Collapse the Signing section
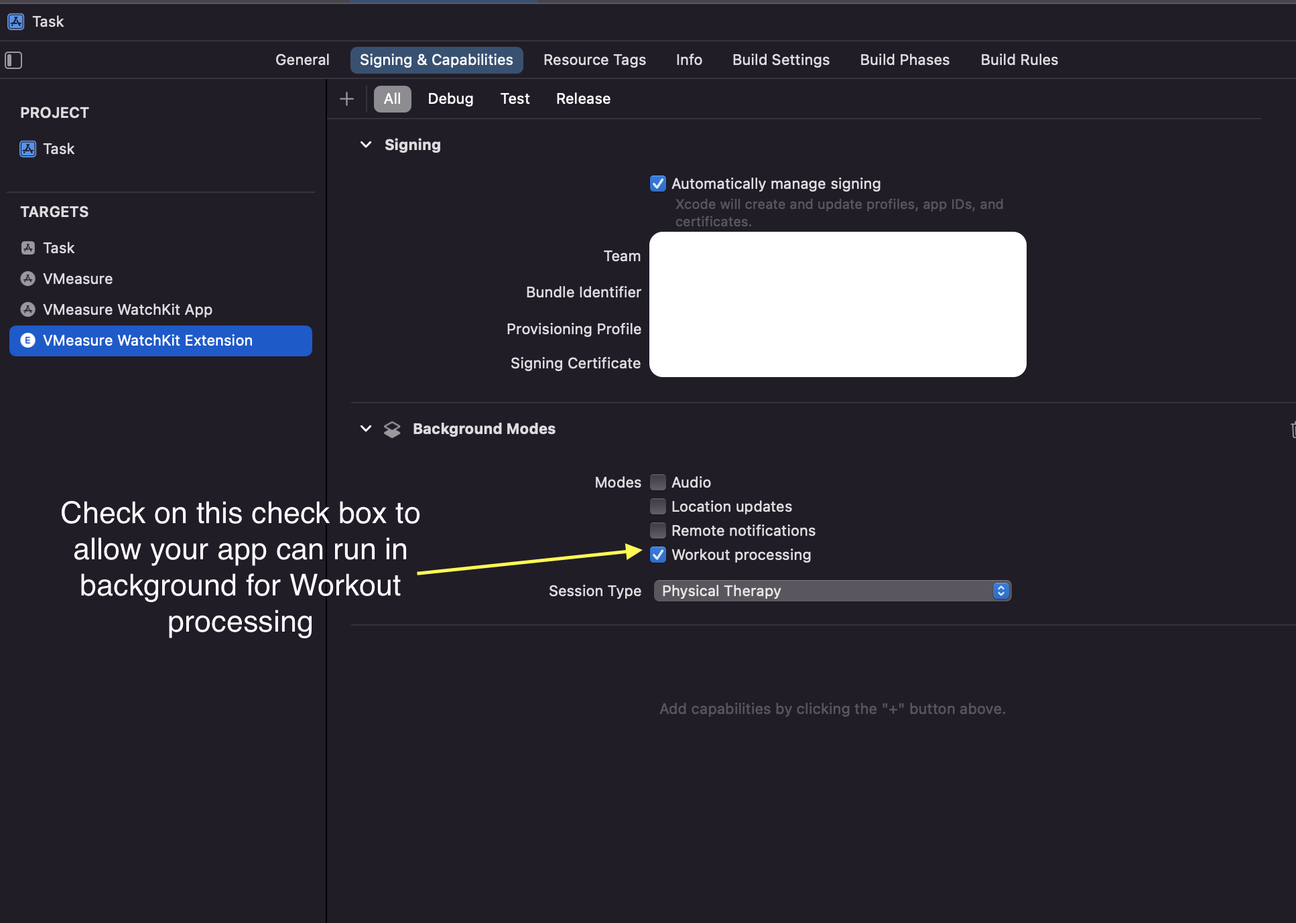1296x923 pixels. point(366,145)
